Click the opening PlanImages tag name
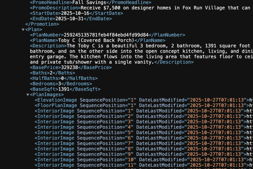 47,95
